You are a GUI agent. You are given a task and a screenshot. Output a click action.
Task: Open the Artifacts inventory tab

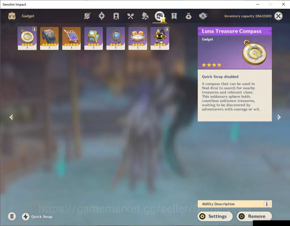click(x=102, y=16)
